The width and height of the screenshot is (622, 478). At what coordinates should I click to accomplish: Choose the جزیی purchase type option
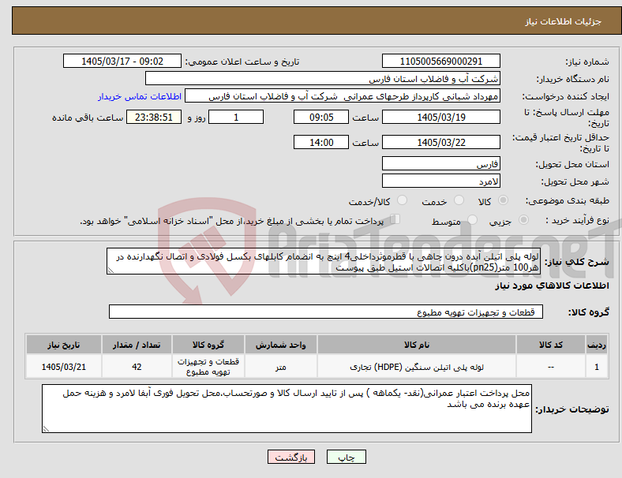523,219
